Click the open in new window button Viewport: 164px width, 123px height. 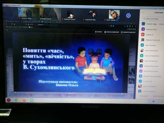tap(112, 32)
